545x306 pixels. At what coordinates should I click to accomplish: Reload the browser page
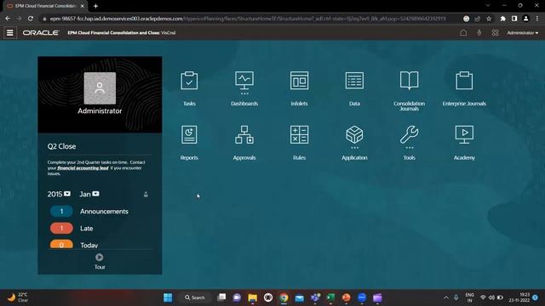tap(31, 19)
